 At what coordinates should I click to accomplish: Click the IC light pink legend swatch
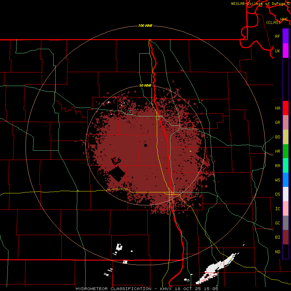[x=286, y=209]
